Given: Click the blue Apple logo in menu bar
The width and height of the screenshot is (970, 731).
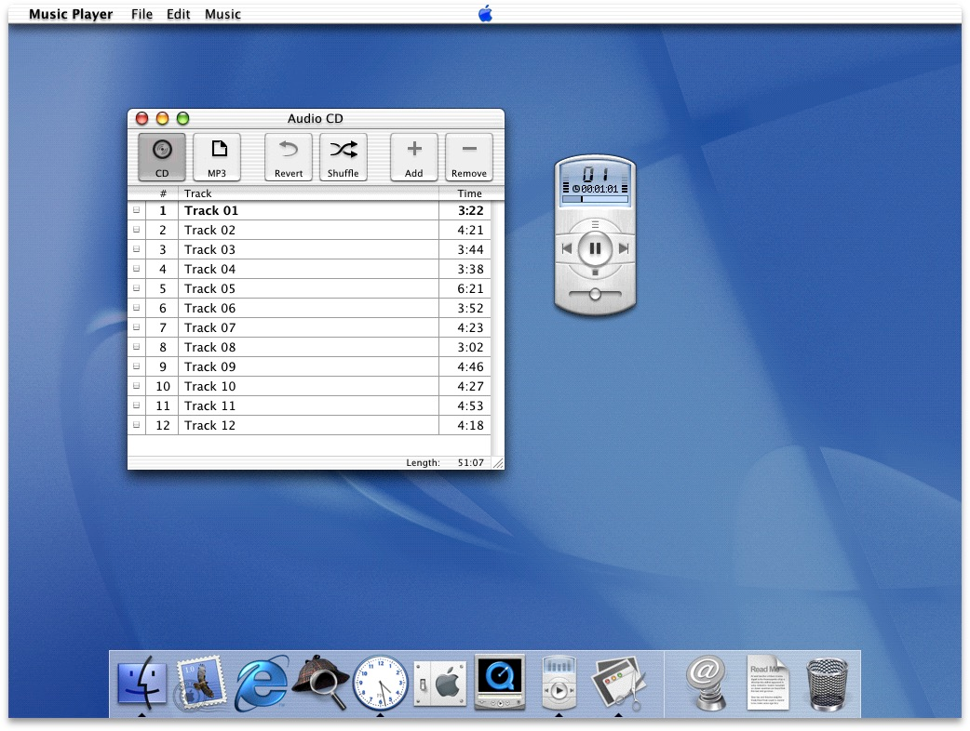Looking at the screenshot, I should [x=486, y=13].
